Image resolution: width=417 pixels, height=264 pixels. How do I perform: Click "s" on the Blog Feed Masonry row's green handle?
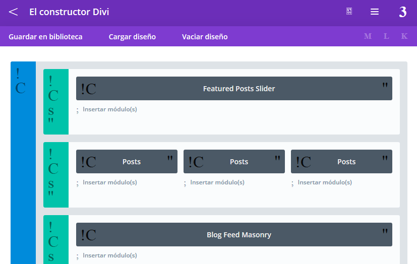pos(51,257)
